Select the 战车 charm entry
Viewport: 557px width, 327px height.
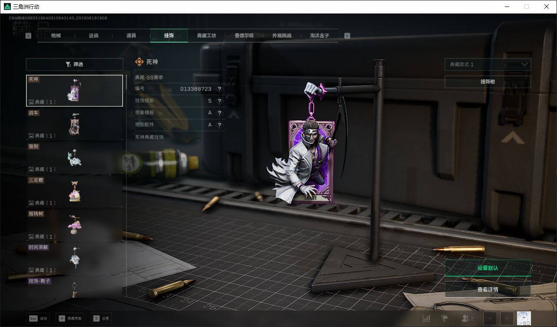[74, 124]
